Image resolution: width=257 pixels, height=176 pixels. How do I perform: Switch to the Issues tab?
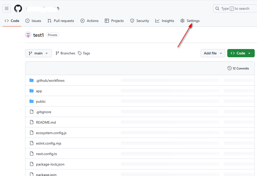point(33,21)
